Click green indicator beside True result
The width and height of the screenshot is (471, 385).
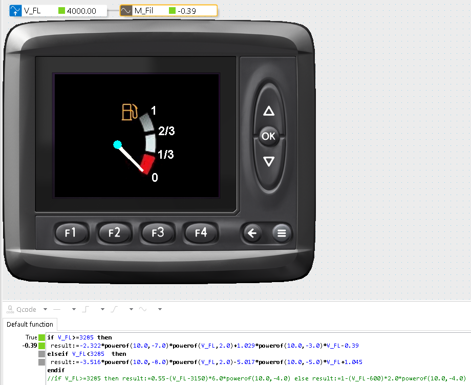42,337
